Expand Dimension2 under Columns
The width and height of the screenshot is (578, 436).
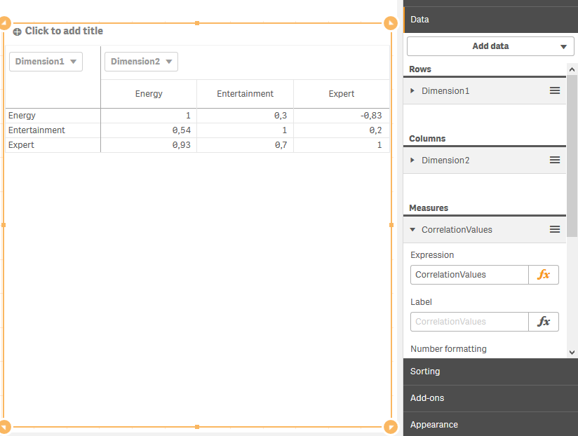tap(412, 161)
